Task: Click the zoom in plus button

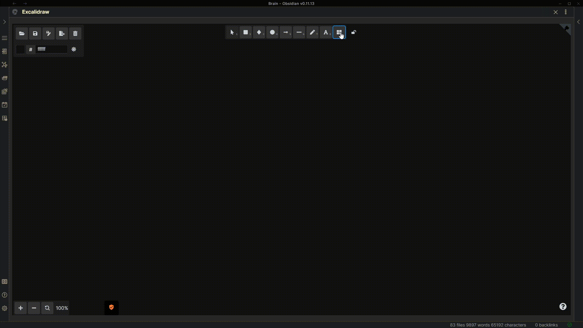Action: click(x=21, y=308)
